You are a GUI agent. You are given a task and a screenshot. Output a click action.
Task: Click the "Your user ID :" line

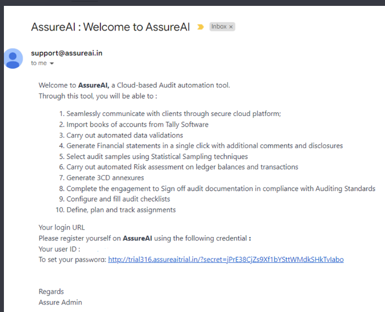[x=59, y=249]
